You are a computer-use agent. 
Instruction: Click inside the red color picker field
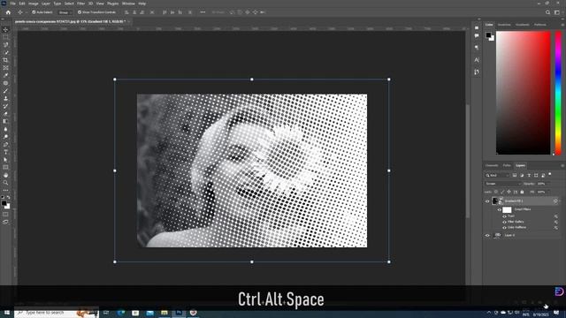[x=523, y=93]
